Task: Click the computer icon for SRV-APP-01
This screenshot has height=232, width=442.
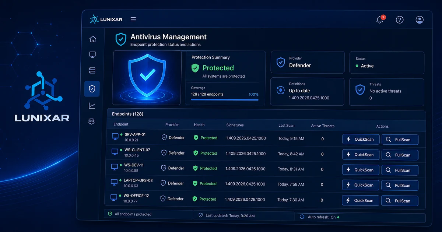Action: click(x=115, y=137)
